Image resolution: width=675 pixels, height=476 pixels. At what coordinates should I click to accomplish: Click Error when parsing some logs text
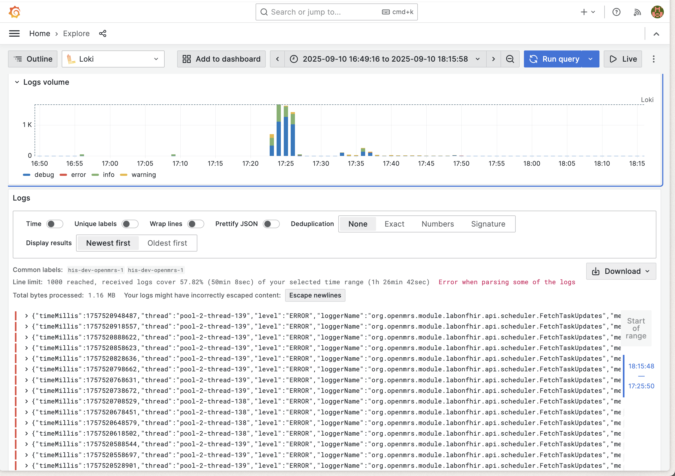pyautogui.click(x=507, y=282)
